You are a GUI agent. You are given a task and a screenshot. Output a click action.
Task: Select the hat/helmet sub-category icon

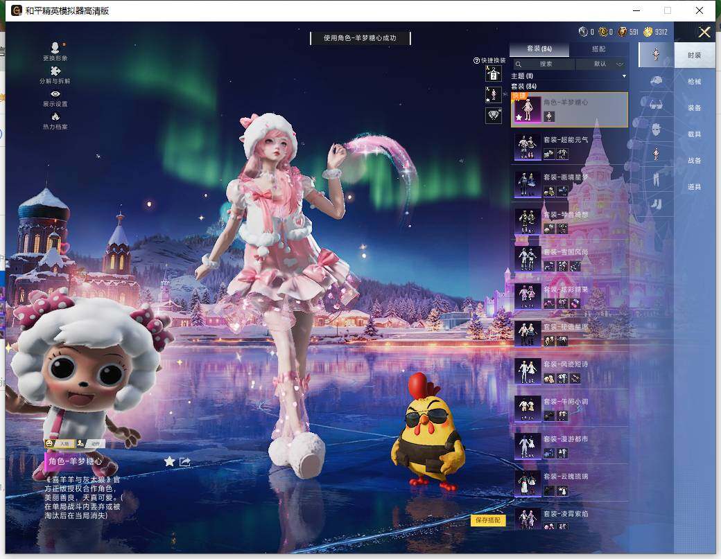[x=656, y=81]
